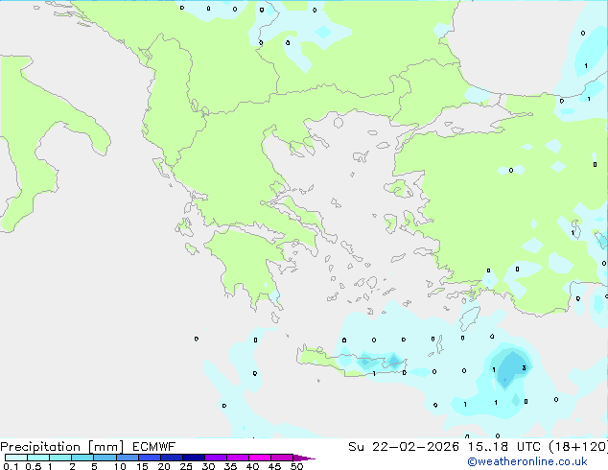Click the 1–2 mm legend color swatch
The width and height of the screenshot is (608, 470).
60,458
